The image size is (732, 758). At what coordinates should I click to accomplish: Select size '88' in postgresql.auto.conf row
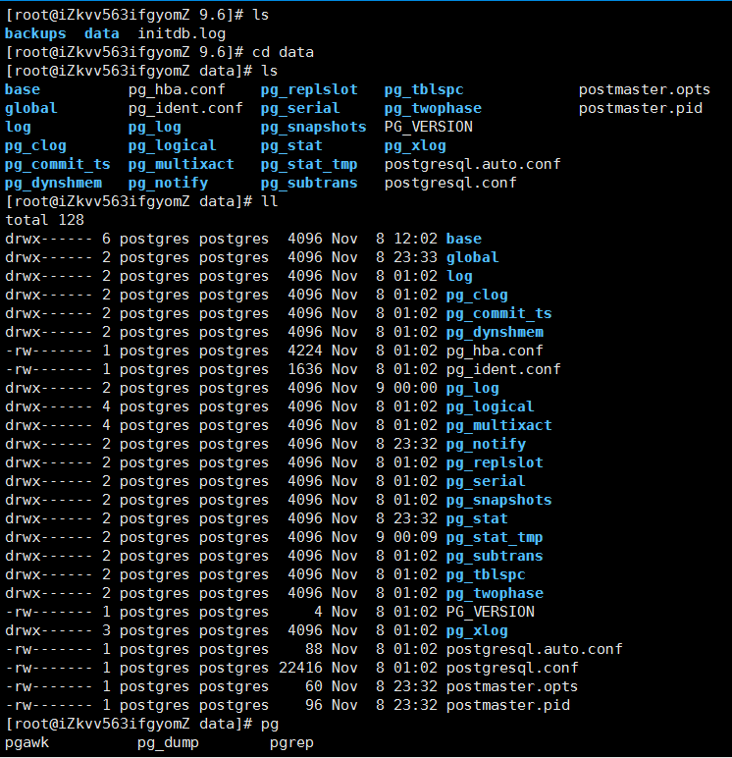(314, 649)
